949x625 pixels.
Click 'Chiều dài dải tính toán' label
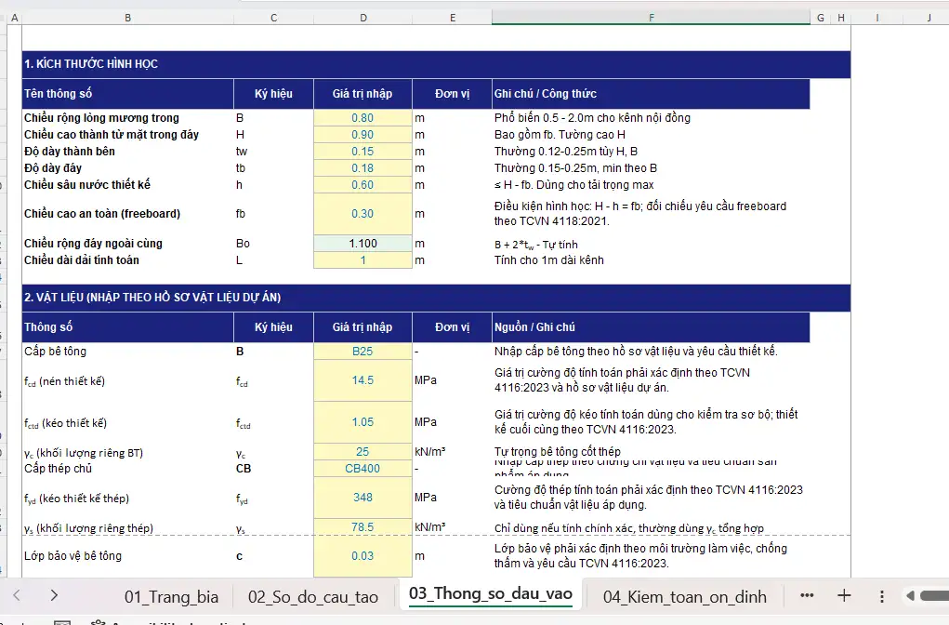click(x=82, y=259)
